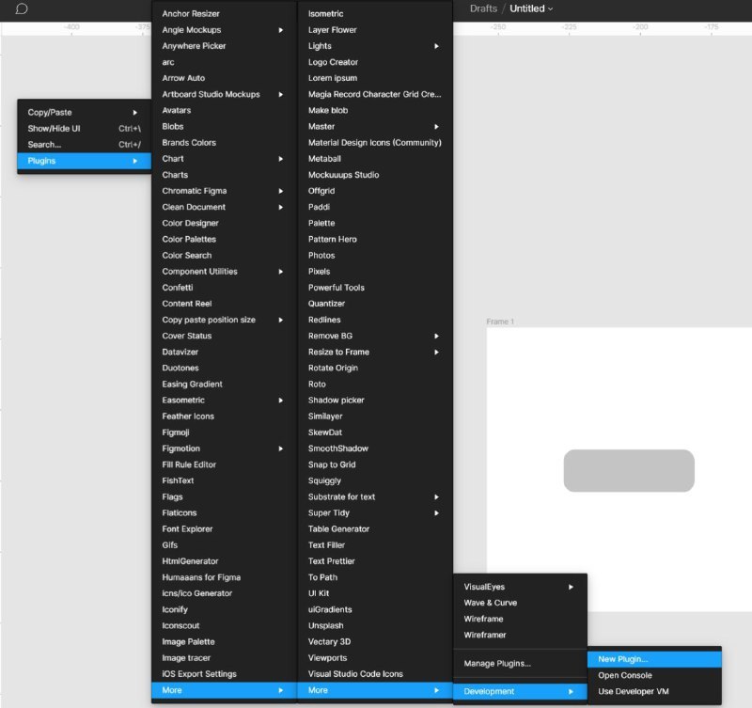Launch the Arrow Auto plugin
This screenshot has width=752, height=708.
click(224, 78)
